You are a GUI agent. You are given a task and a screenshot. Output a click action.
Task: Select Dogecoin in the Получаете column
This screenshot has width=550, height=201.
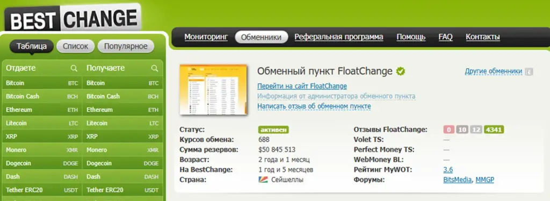(x=122, y=163)
